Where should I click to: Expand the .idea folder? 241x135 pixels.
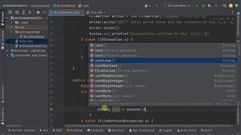point(12,22)
